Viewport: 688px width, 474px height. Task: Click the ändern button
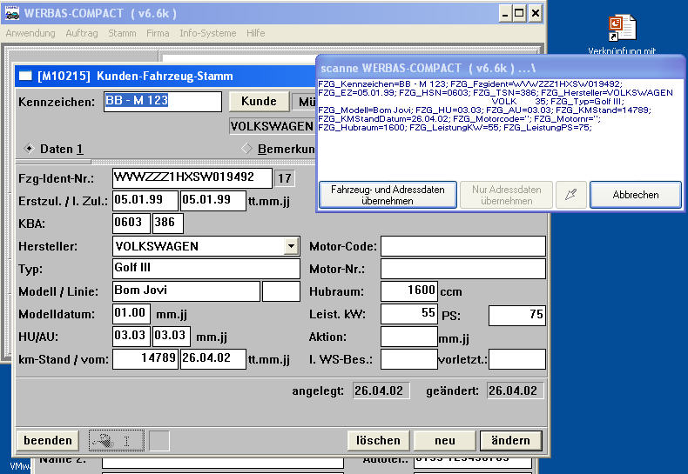[x=510, y=440]
